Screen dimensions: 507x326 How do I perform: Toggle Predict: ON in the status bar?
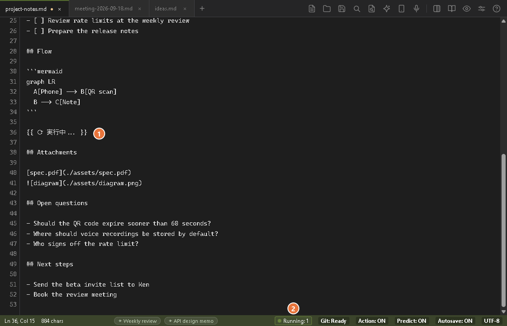tap(411, 321)
